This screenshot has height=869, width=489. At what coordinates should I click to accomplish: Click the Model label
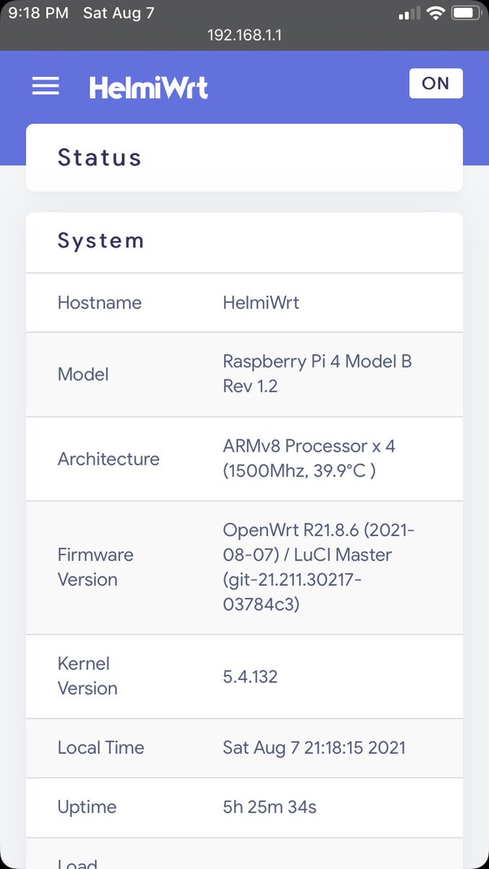[83, 374]
